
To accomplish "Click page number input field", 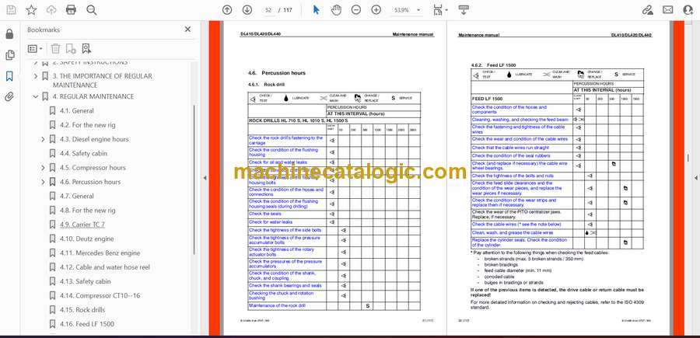I will click(x=269, y=10).
